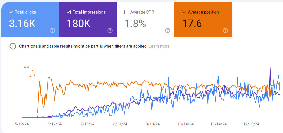Click help icon on Average CTR card
283x133 pixels.
click(168, 31)
